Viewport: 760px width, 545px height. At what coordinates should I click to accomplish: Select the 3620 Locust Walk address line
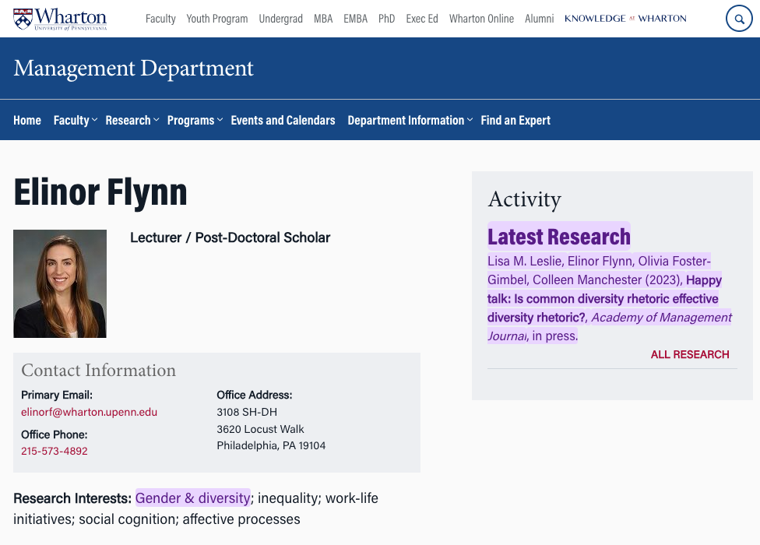[260, 429]
